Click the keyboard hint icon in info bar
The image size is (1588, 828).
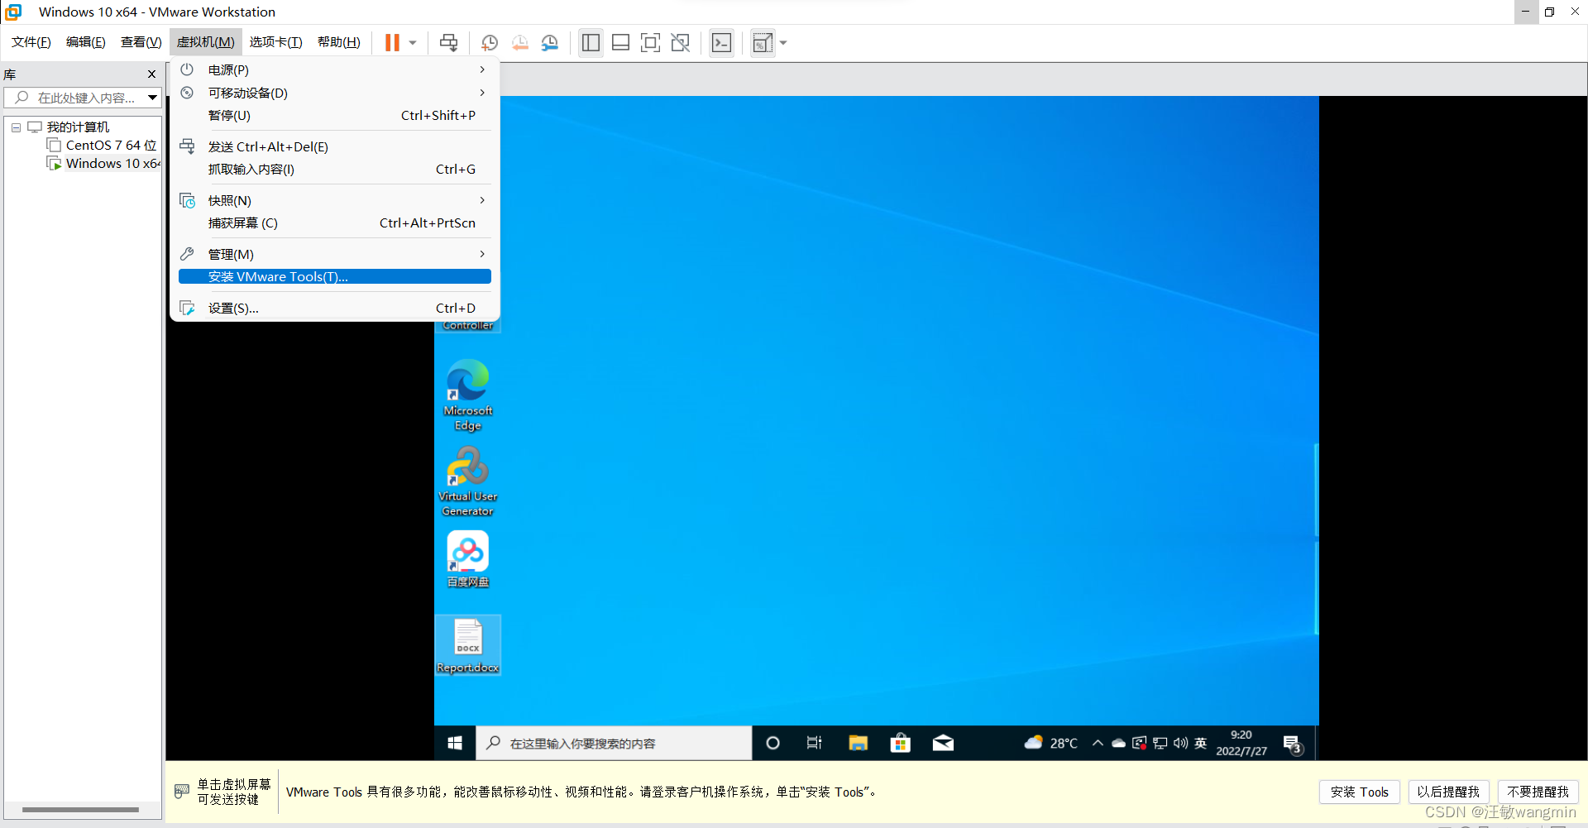[182, 792]
